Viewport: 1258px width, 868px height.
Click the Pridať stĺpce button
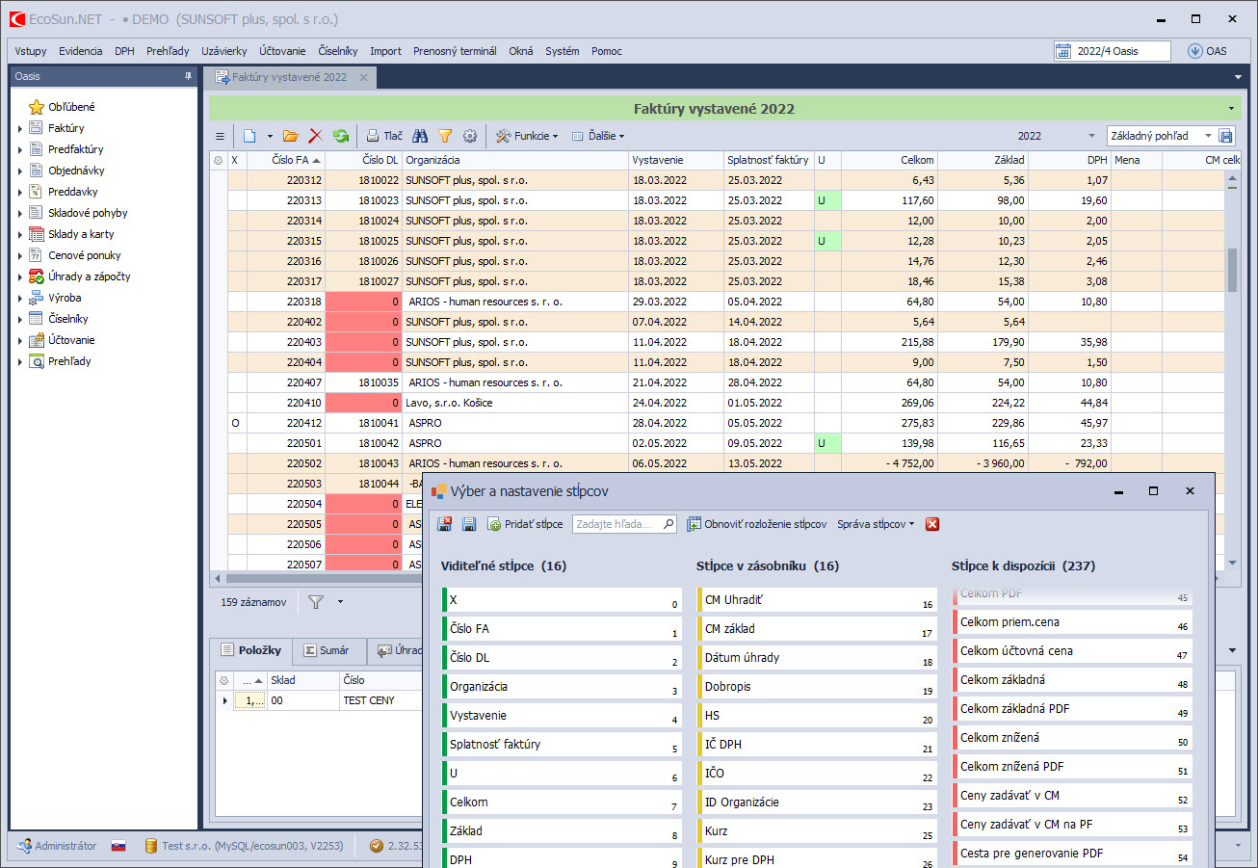(525, 524)
